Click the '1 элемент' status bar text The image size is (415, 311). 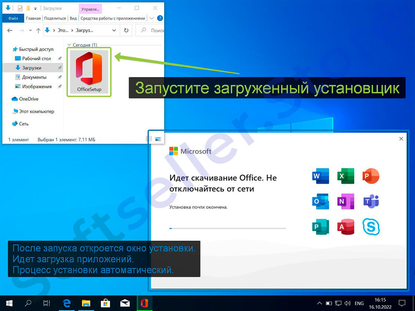click(x=19, y=140)
